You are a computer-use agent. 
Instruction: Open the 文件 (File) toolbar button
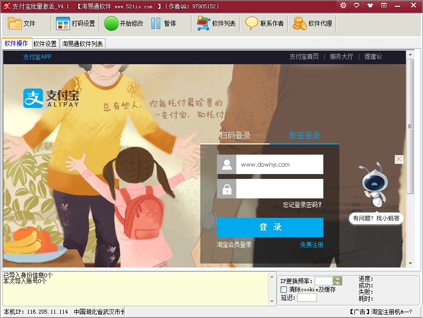(x=22, y=23)
